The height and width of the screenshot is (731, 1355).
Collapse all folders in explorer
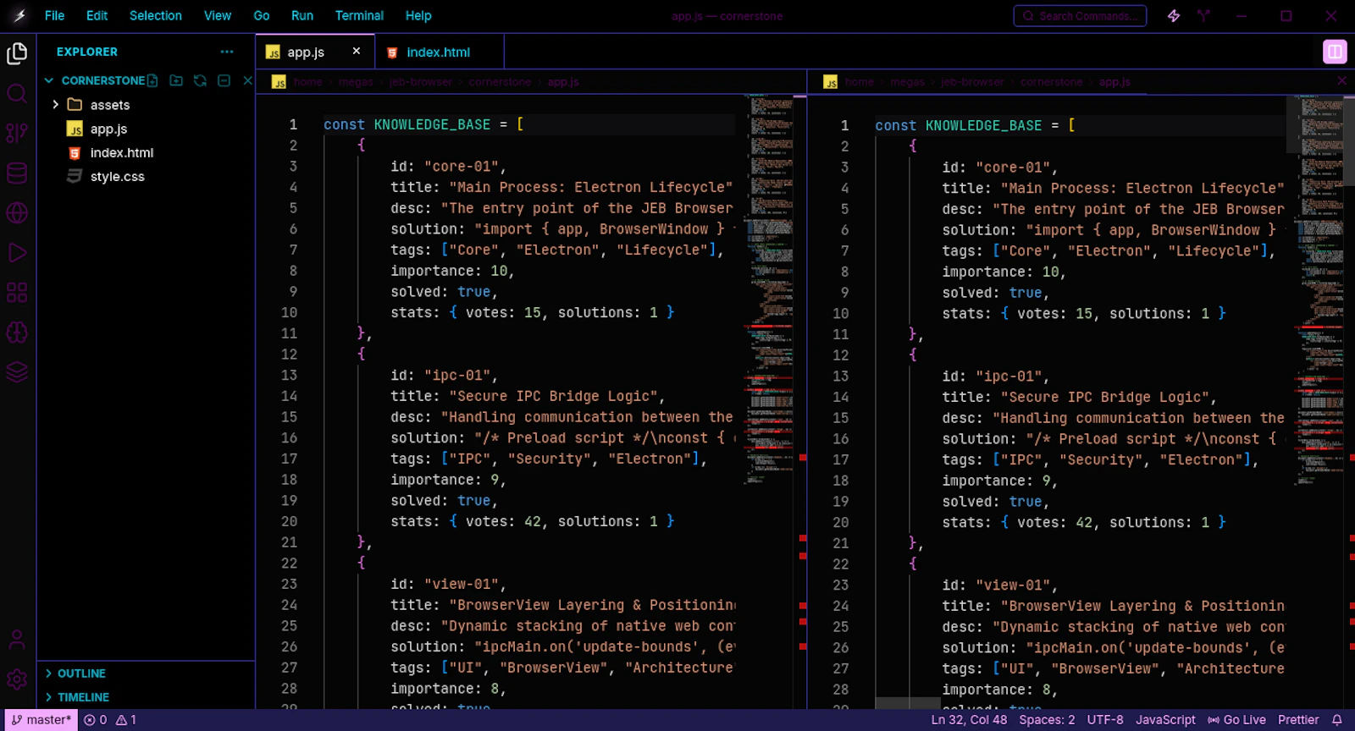click(224, 80)
